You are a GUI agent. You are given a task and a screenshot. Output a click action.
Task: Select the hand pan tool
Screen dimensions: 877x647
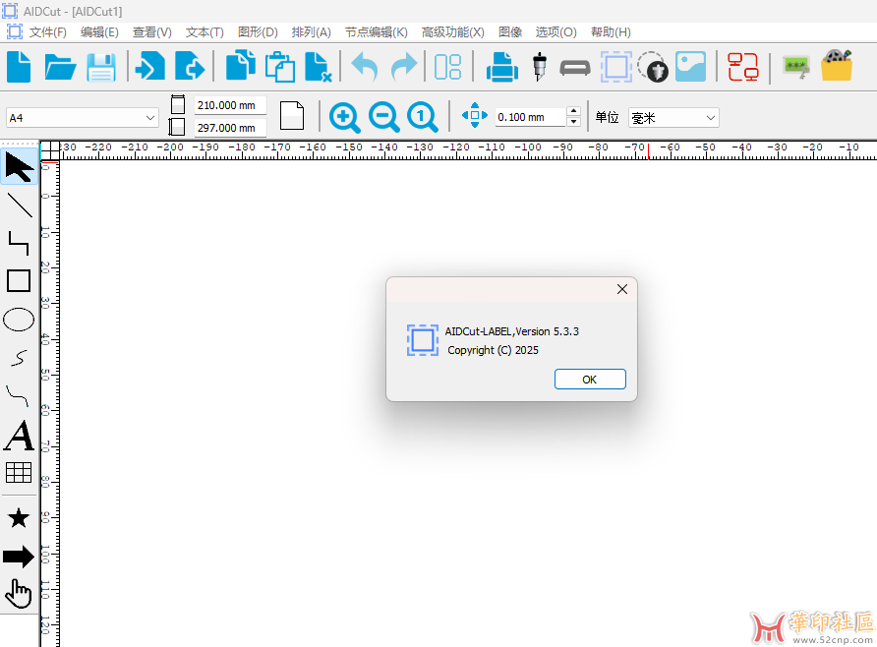19,594
